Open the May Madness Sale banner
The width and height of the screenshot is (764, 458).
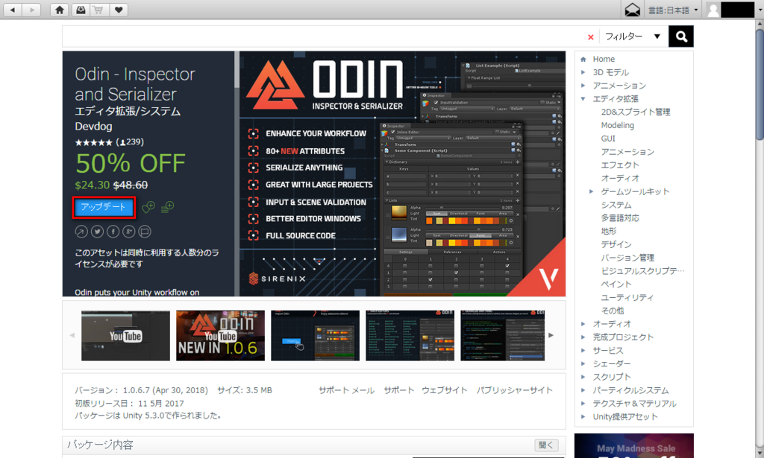(634, 445)
